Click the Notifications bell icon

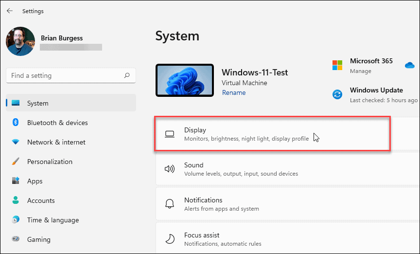coord(170,204)
